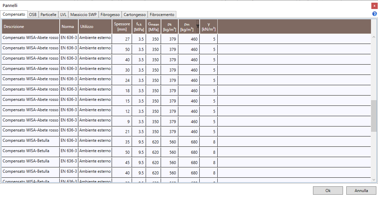Click 620 Gmean value in Betulla thickness 50 row
Image resolution: width=378 pixels, height=197 pixels.
[x=155, y=152]
